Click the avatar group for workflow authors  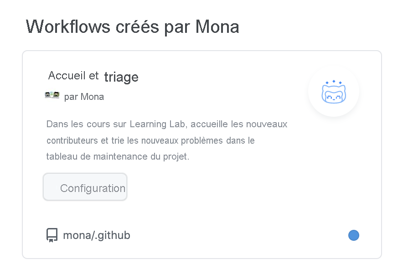52,95
